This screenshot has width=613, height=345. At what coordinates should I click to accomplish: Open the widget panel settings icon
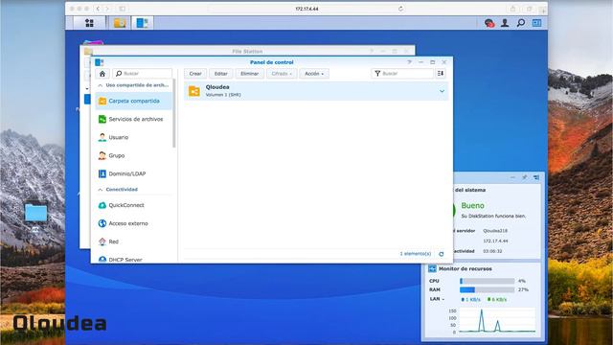(536, 177)
